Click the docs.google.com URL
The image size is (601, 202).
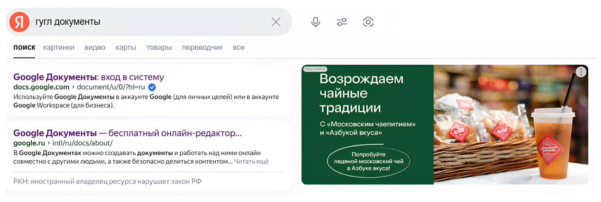click(42, 87)
